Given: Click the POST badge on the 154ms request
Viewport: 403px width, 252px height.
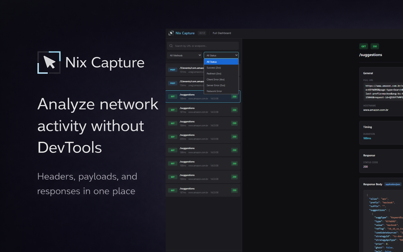Looking at the screenshot, I should coord(173,83).
